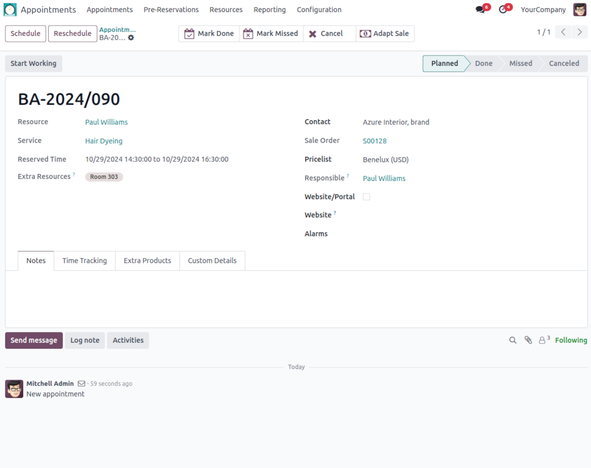Open the conversations message icon
Screen dimensions: 591x468
(480, 10)
